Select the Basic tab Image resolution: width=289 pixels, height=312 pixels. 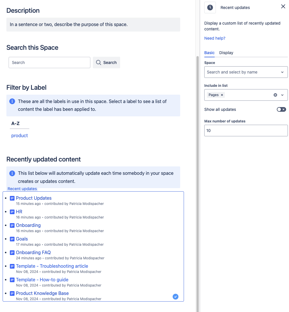209,53
